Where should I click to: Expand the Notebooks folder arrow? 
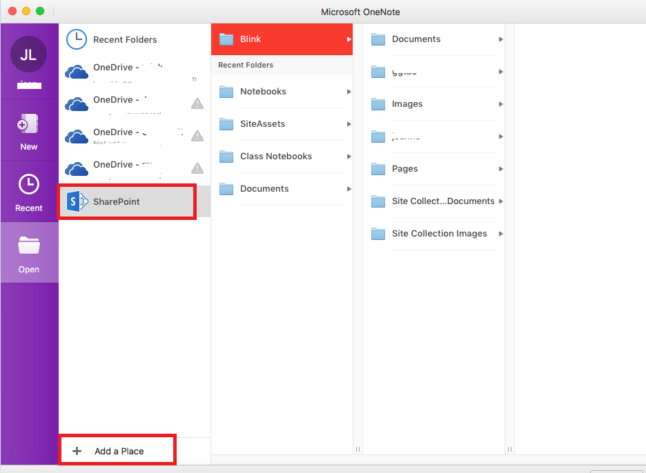pyautogui.click(x=349, y=92)
